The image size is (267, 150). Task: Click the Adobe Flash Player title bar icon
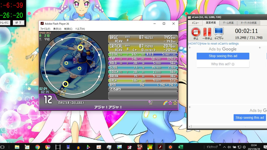42,24
